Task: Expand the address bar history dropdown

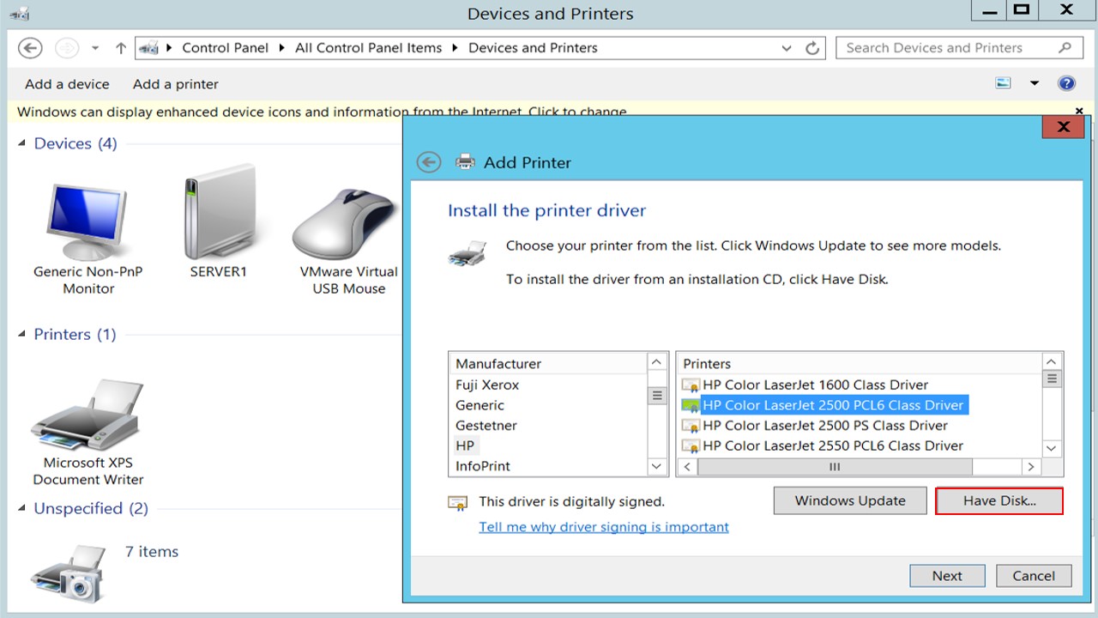Action: tap(787, 48)
